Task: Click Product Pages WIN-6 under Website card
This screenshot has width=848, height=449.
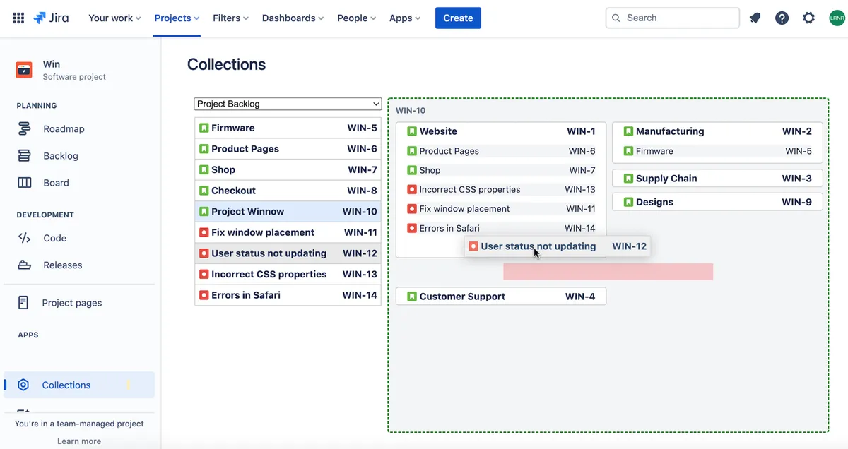Action: [x=501, y=151]
